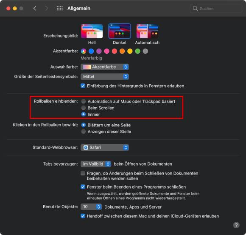Open the help question mark button
246x235 pixels.
pos(236,225)
